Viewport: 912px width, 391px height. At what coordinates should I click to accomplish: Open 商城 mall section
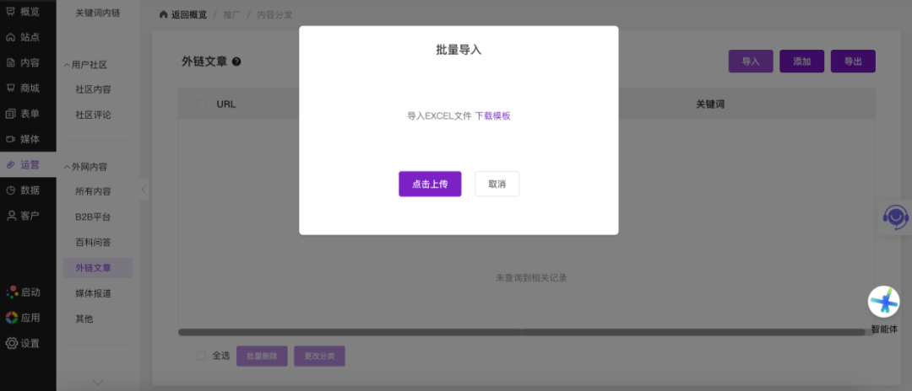coord(24,88)
